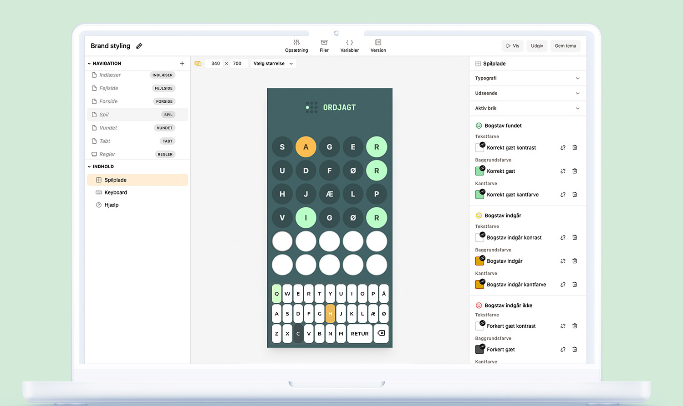Unlink the Bogstav indgår konrast variable
This screenshot has height=406, width=683.
(563, 238)
